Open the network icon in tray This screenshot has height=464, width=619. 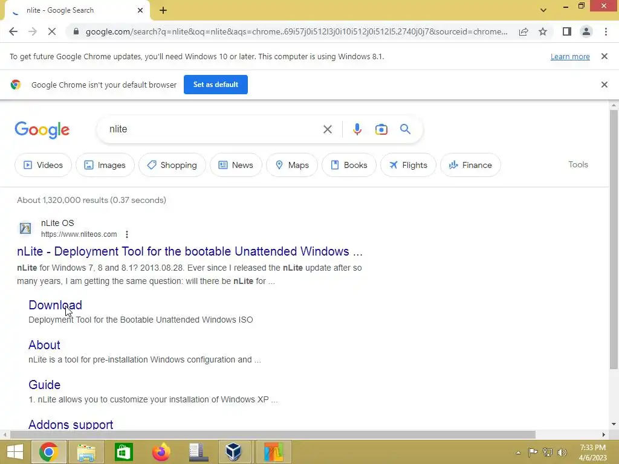coord(547,452)
